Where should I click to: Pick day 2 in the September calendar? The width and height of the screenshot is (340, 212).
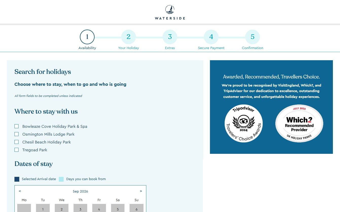[62, 208]
